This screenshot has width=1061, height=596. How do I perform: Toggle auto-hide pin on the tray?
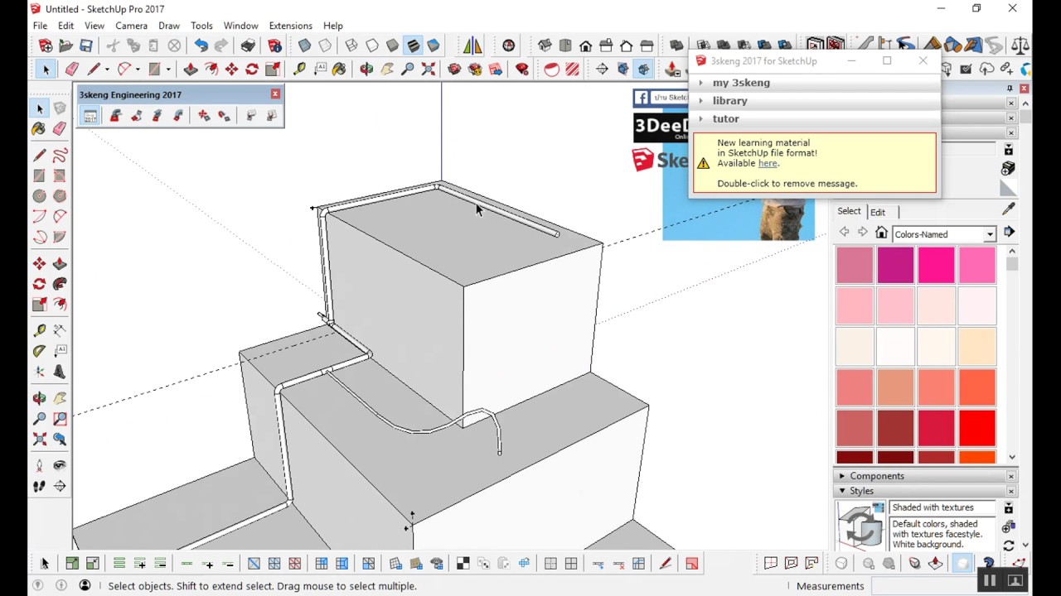[x=1010, y=89]
